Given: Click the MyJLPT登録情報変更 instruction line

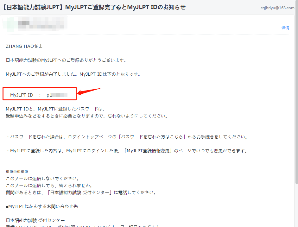Looking at the screenshot, I should (x=127, y=151).
